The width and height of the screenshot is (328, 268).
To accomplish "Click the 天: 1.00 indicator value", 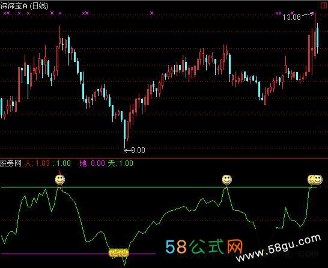I will click(121, 163).
